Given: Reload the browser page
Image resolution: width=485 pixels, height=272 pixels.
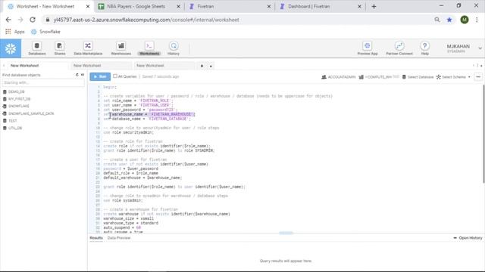Looking at the screenshot, I should coord(33,20).
